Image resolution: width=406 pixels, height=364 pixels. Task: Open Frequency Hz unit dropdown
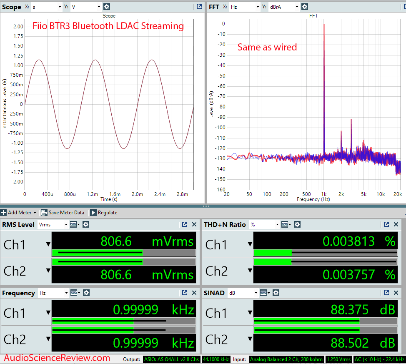coord(53,293)
